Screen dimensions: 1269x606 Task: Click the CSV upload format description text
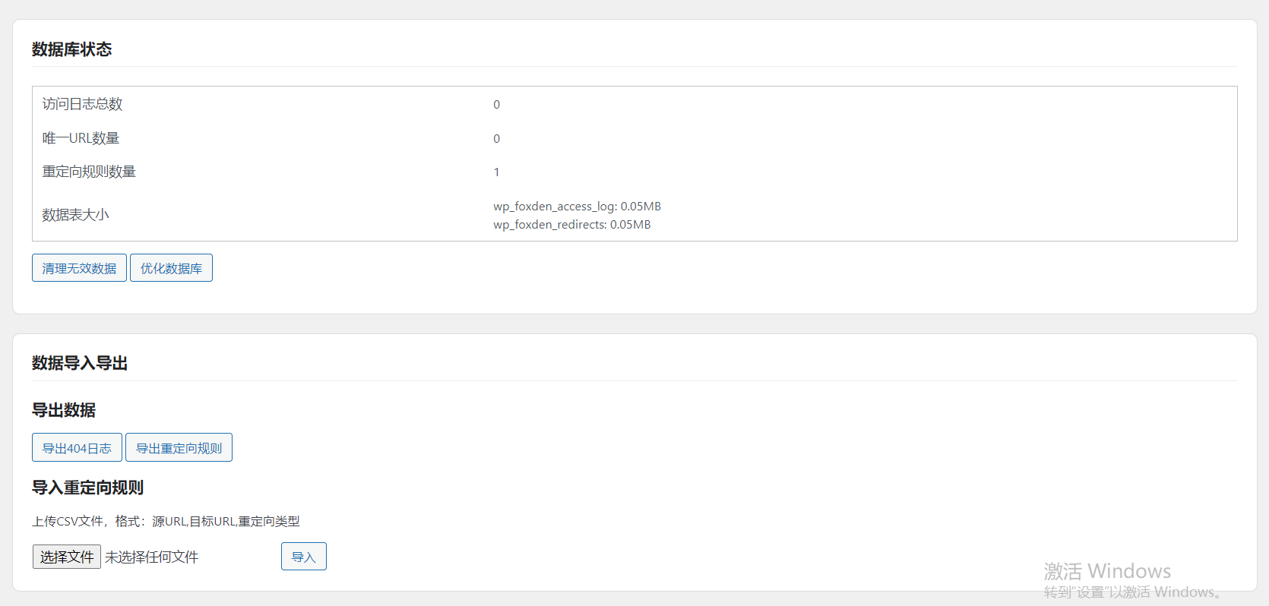click(x=166, y=521)
